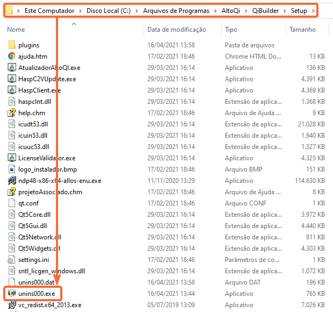Viewport: 333px width, 312px height.
Task: Select the file name settings.ini
Action: 33,260
